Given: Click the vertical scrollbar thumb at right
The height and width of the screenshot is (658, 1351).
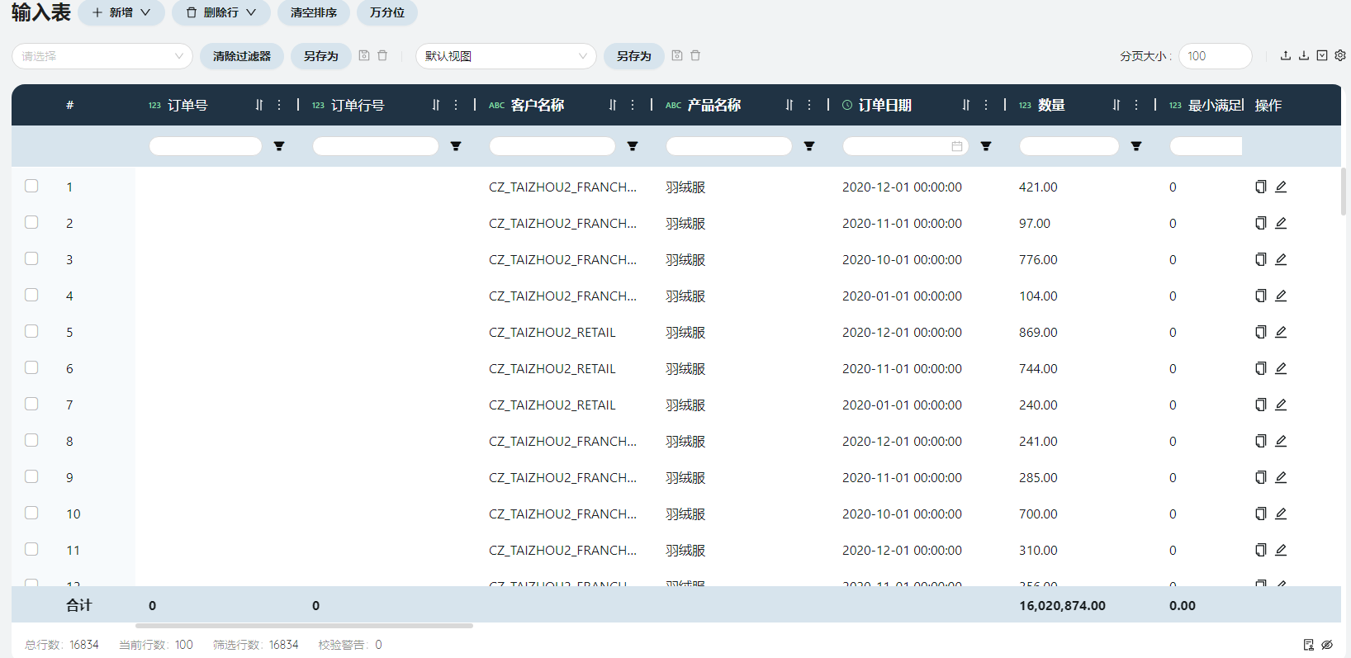Looking at the screenshot, I should click(x=1344, y=191).
